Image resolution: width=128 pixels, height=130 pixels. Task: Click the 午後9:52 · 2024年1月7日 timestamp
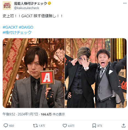pyautogui.click(x=20, y=114)
